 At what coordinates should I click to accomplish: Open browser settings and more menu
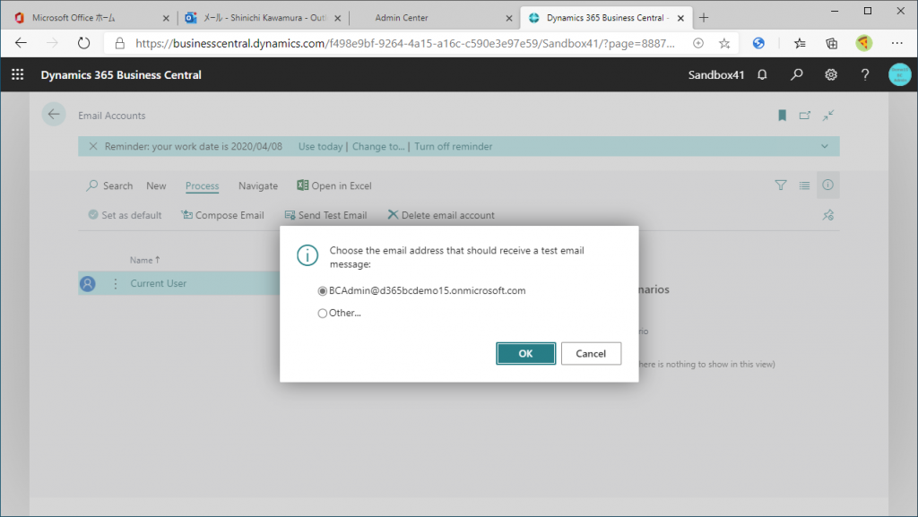tap(896, 43)
